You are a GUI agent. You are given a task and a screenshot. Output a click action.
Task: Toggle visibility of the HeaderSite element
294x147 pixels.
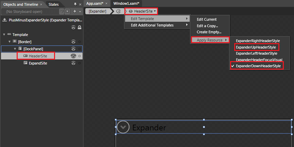(73, 56)
